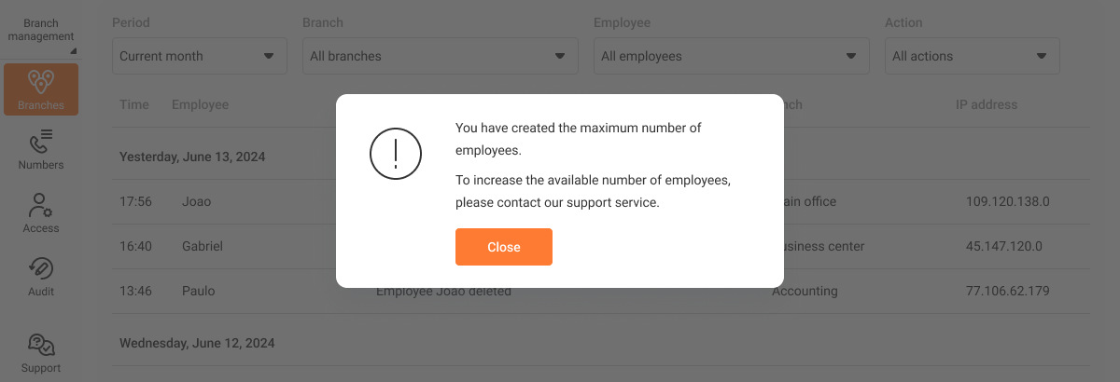
Task: Open the Access section icon
Action: point(41,212)
